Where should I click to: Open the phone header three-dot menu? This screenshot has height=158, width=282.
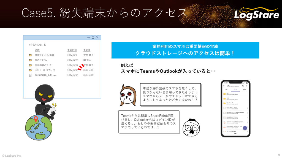pyautogui.click(x=246, y=86)
